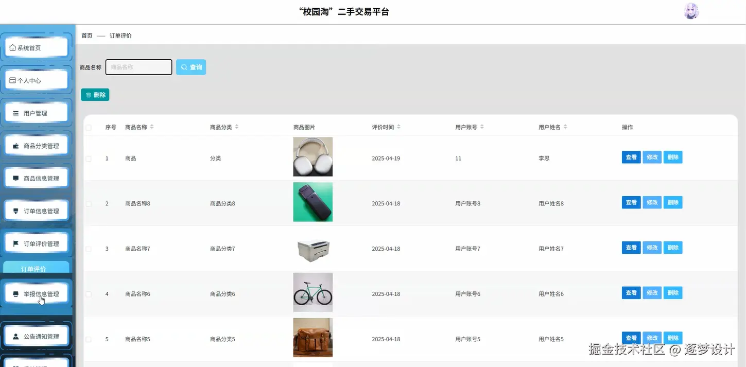Click the icon beside 举报信息管理
Viewport: 746px width, 367px height.
coord(15,294)
